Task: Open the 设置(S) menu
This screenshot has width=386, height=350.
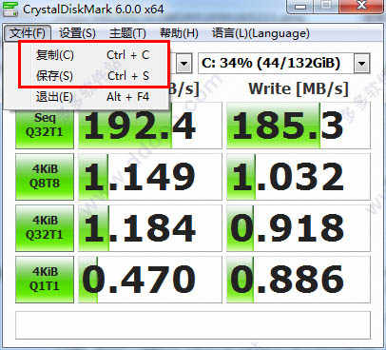Action: coord(77,33)
